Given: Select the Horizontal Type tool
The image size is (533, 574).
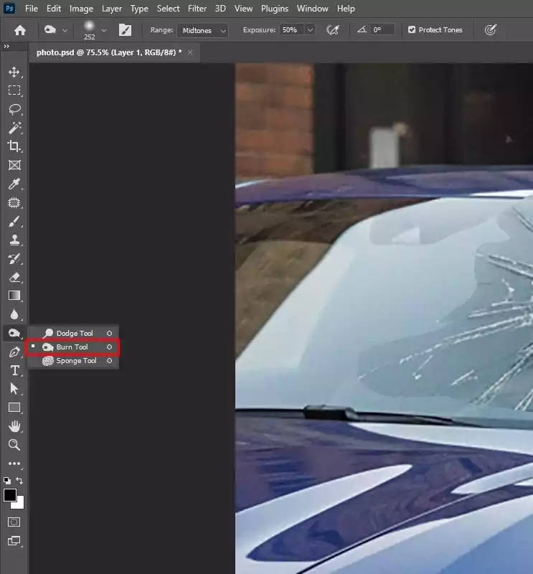Looking at the screenshot, I should [x=14, y=370].
